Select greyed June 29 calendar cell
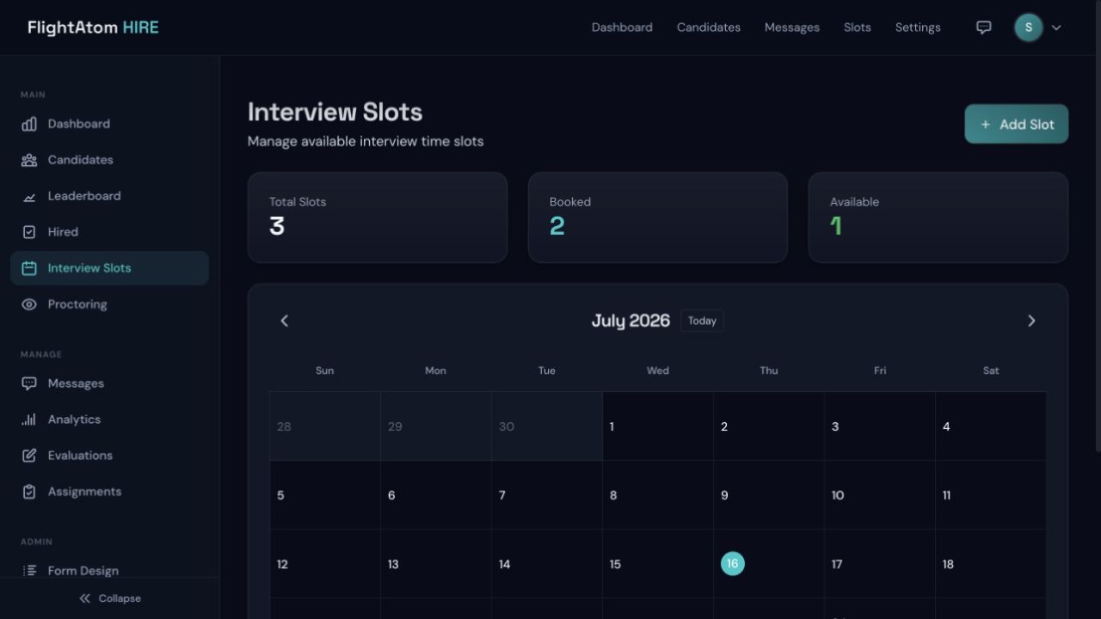1101x619 pixels. click(436, 426)
